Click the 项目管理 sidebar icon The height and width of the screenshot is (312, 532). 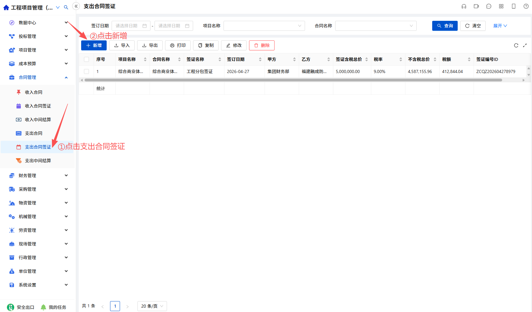click(12, 50)
